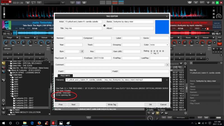Open sideview options gear near Length column
This screenshot has width=224, height=126.
point(185,64)
